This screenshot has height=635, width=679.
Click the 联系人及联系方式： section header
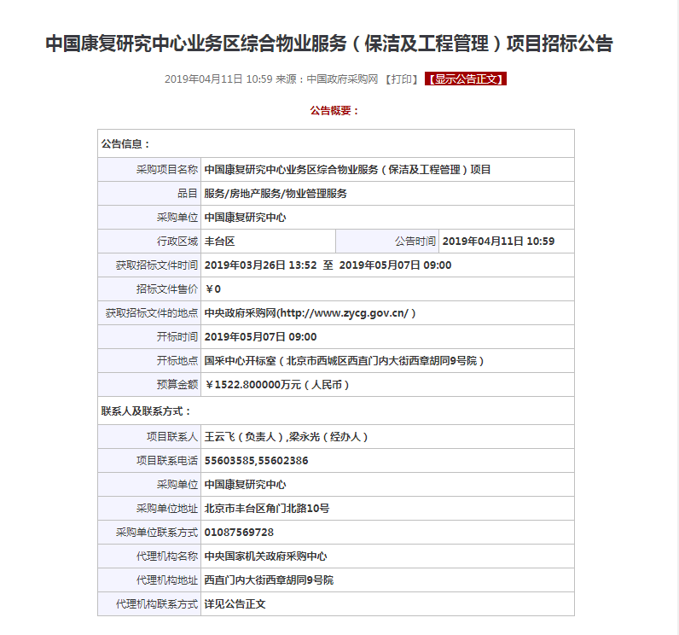(x=146, y=411)
